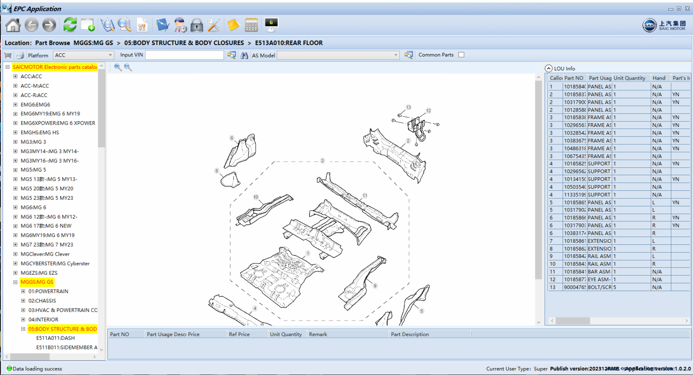This screenshot has height=375, width=693.
Task: Click the printer icon
Action: (20, 55)
